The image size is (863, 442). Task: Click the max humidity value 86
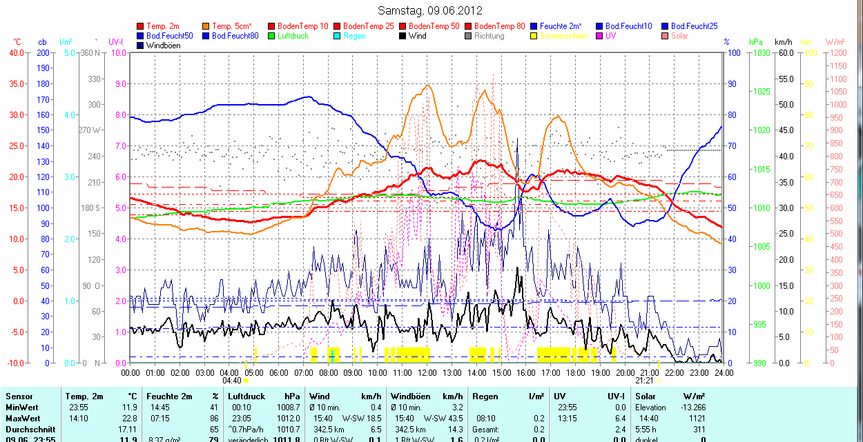point(214,419)
